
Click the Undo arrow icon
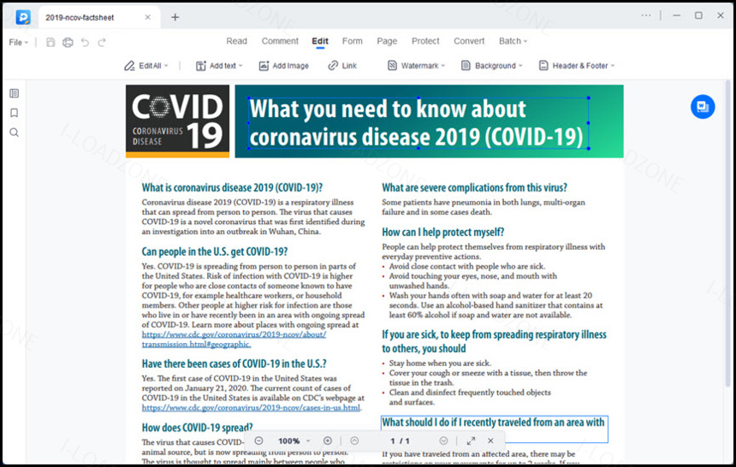coord(85,42)
